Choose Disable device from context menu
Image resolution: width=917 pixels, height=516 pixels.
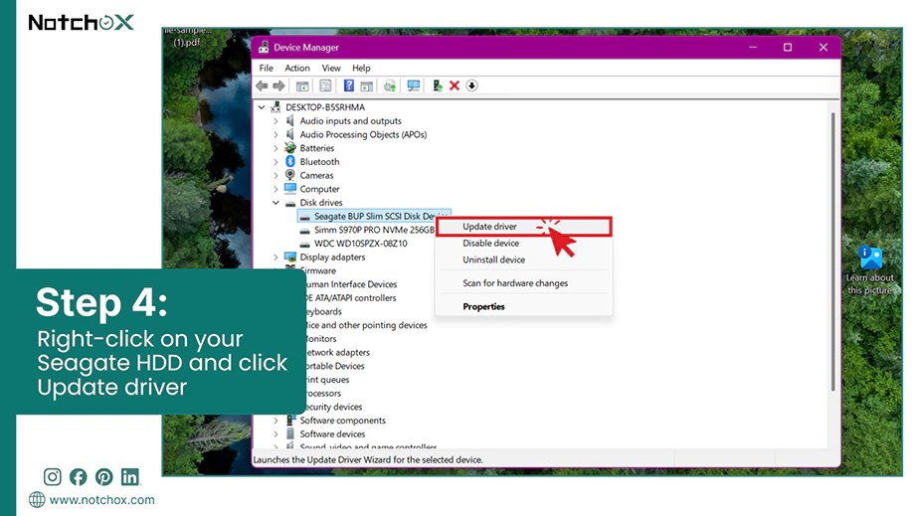click(524, 244)
